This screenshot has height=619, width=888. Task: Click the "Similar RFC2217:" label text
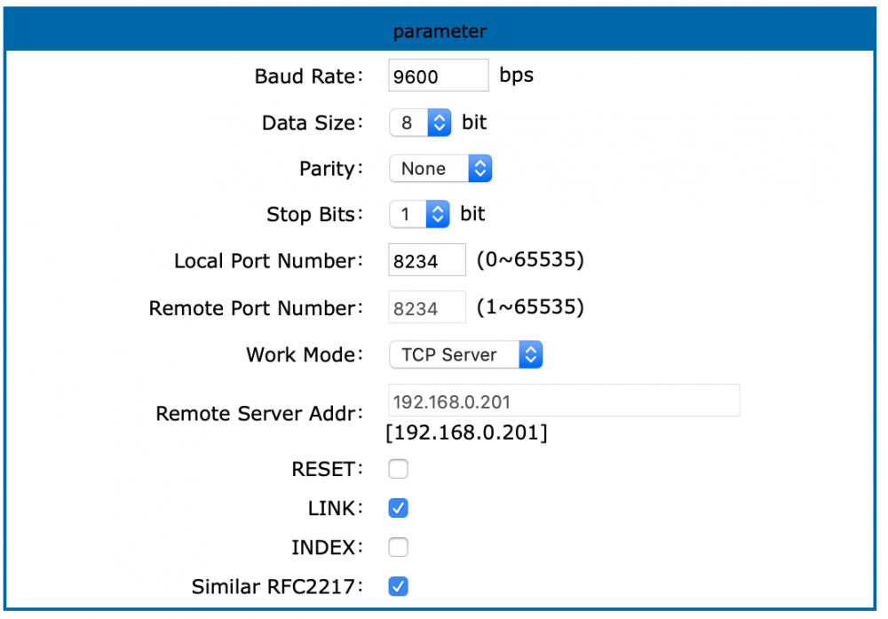tap(277, 587)
